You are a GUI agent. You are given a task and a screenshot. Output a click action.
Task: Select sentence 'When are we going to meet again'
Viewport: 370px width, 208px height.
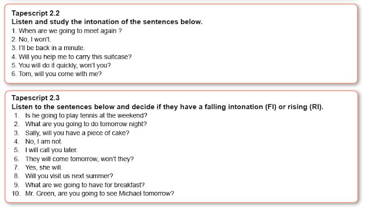[66, 31]
